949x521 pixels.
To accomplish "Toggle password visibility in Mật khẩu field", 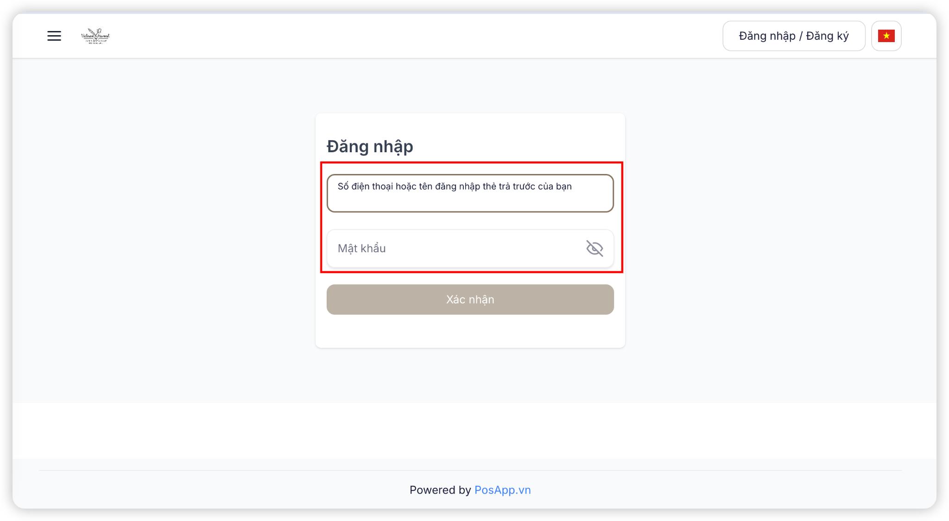I will pos(595,248).
